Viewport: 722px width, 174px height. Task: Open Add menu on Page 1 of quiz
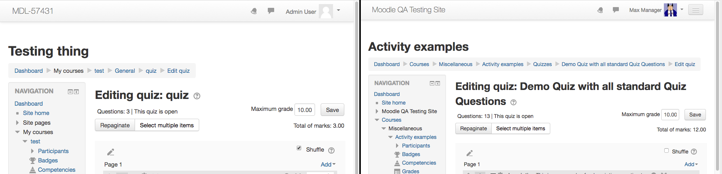tap(328, 164)
